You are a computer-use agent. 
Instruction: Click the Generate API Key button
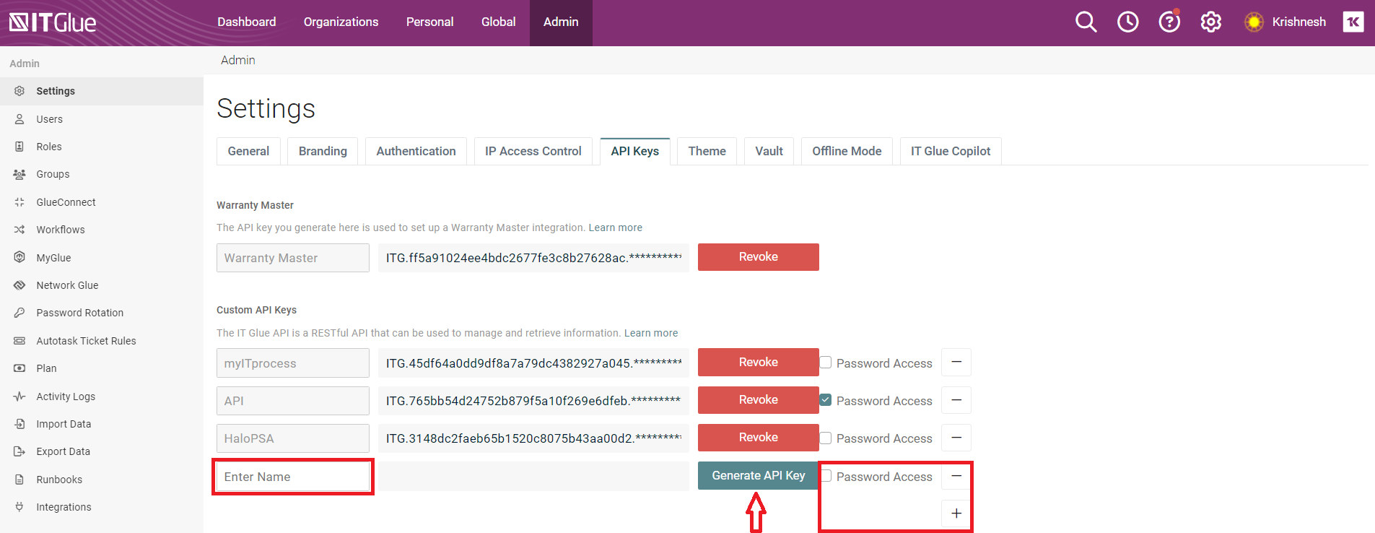coord(759,475)
